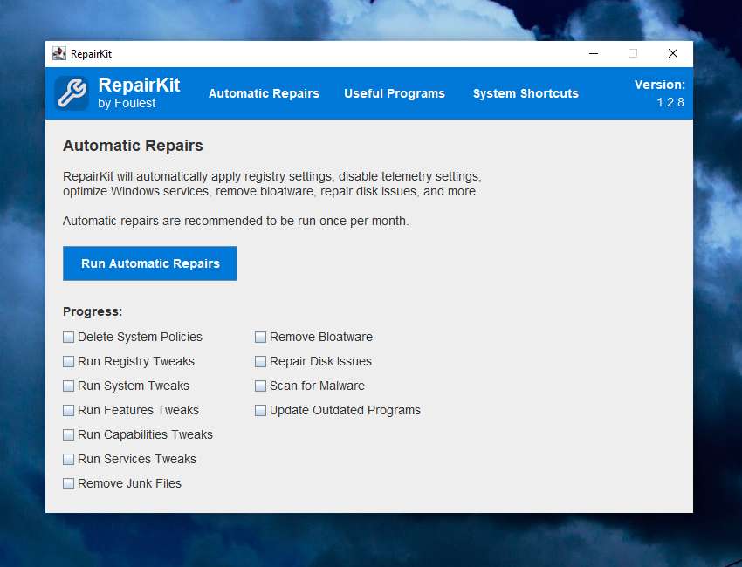
Task: Enable the Update Outdated Programs checkbox
Action: 260,410
